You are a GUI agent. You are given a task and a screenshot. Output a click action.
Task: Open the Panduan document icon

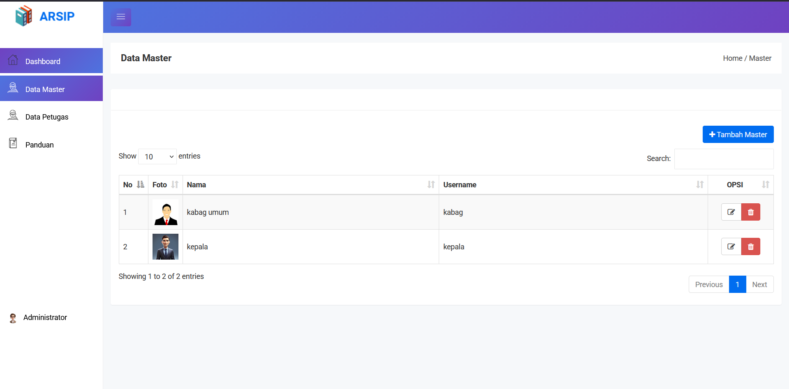click(x=13, y=143)
